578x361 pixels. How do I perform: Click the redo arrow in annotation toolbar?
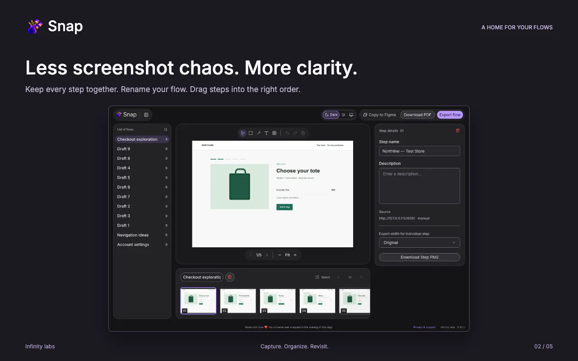tap(295, 133)
